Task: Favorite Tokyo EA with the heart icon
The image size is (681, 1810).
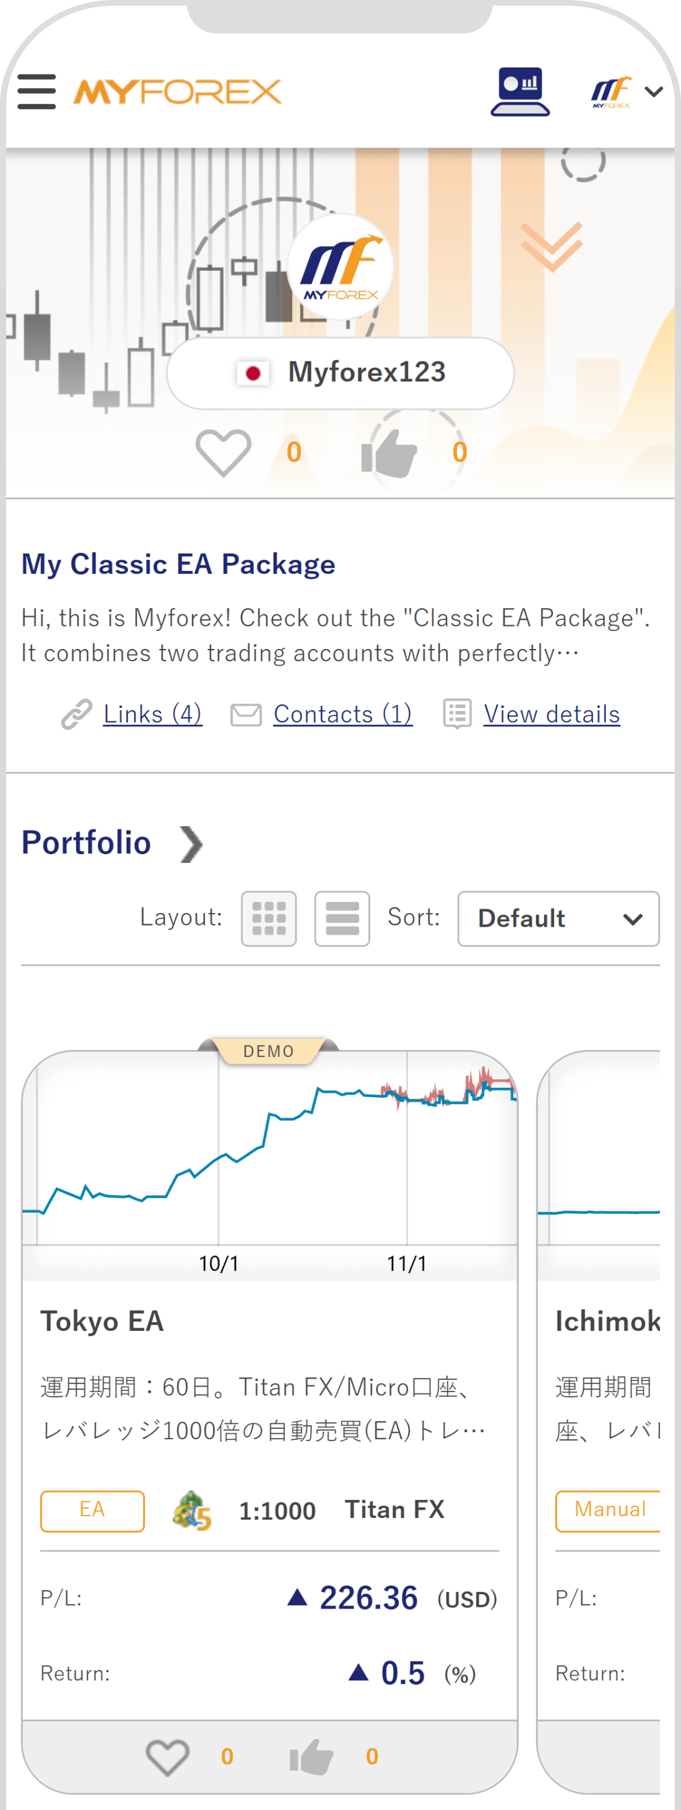Action: pos(167,1757)
